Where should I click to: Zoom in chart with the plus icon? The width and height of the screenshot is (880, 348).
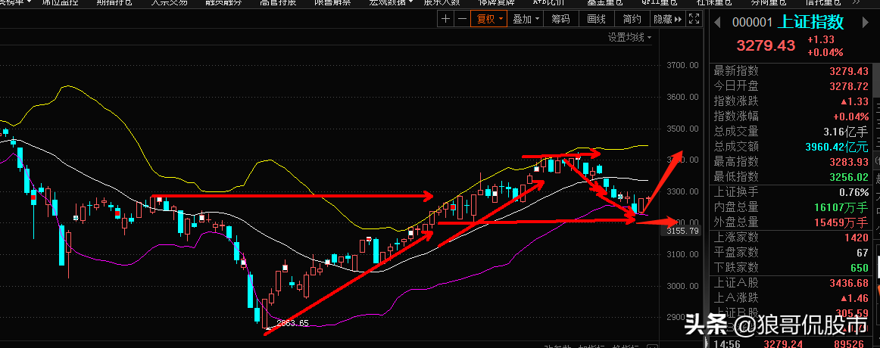coord(445,19)
